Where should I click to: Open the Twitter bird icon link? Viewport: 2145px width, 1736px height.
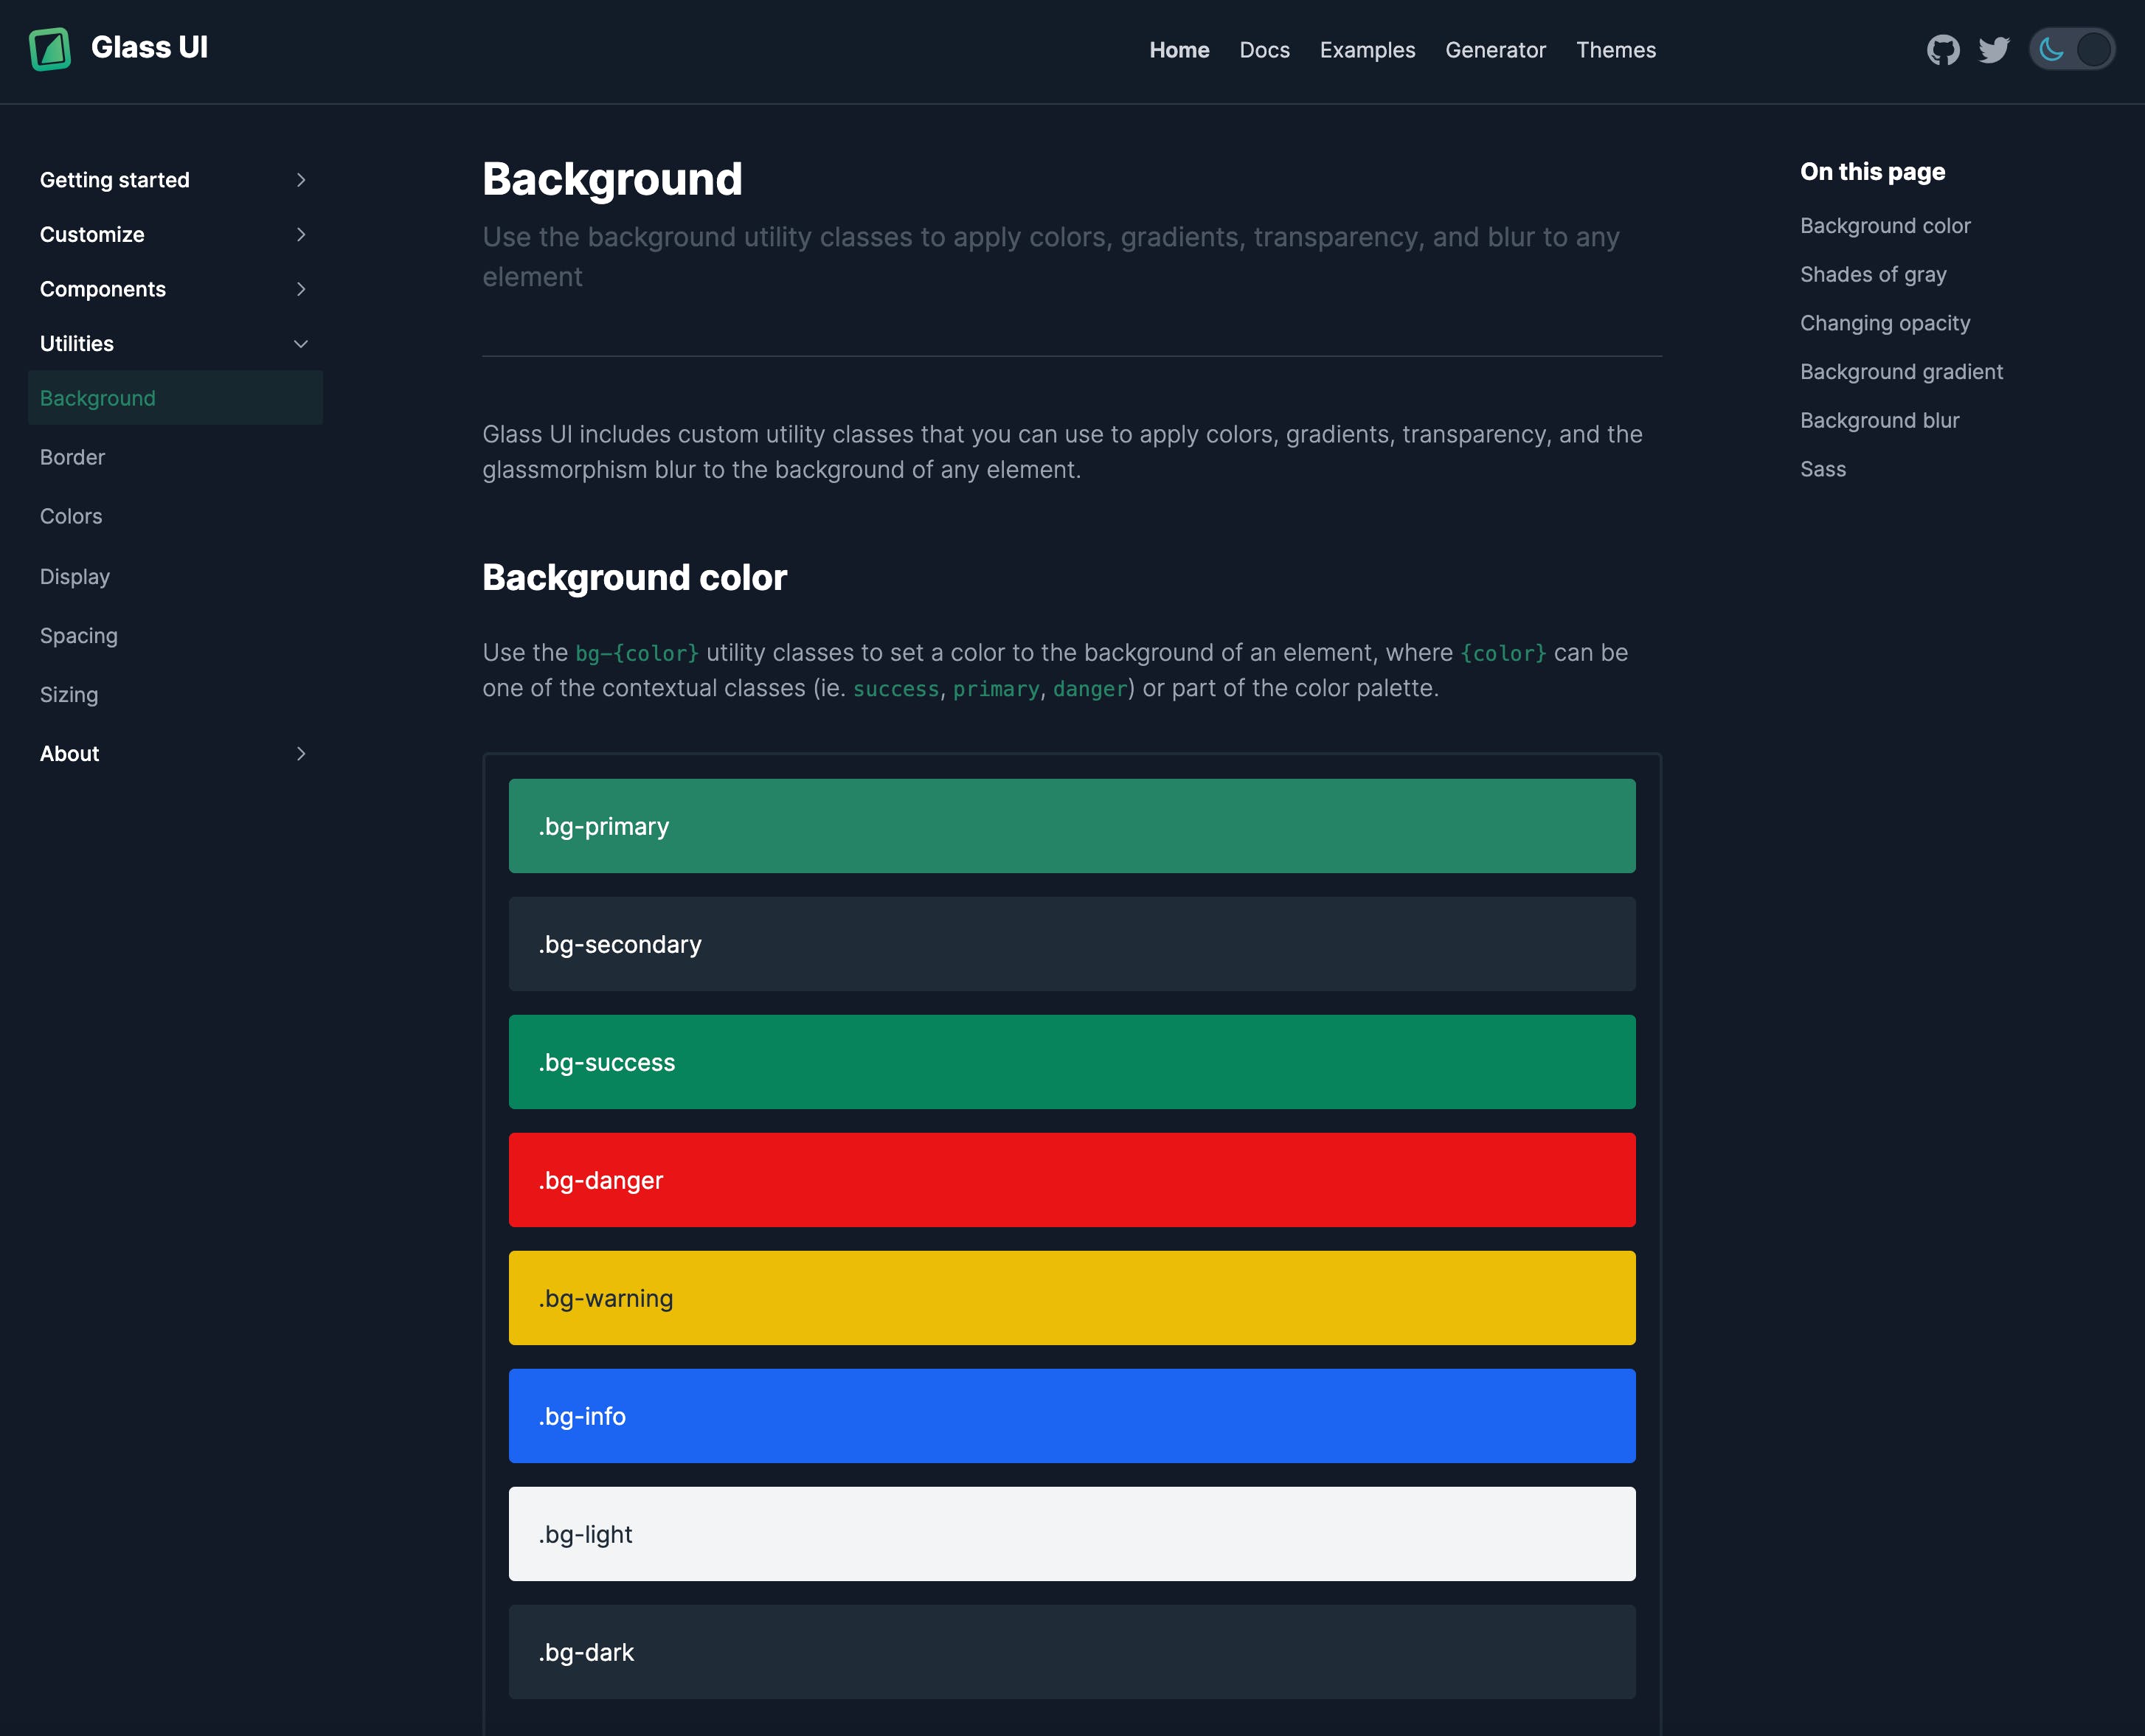[1993, 50]
